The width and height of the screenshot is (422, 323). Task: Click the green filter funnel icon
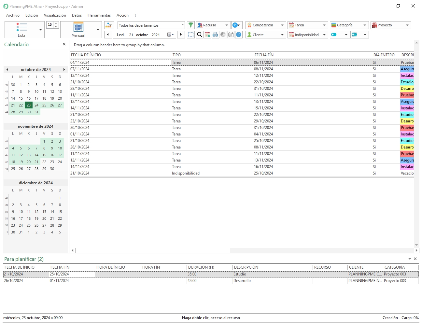[191, 25]
